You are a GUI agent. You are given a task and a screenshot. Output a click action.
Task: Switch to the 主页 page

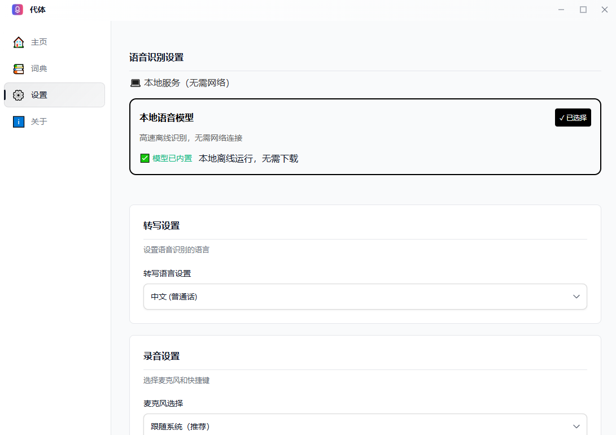tap(39, 42)
